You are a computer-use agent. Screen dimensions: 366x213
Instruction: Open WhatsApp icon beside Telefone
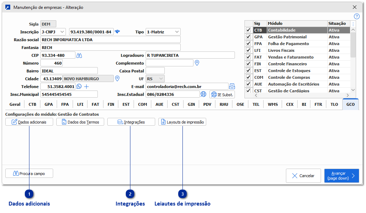point(79,86)
